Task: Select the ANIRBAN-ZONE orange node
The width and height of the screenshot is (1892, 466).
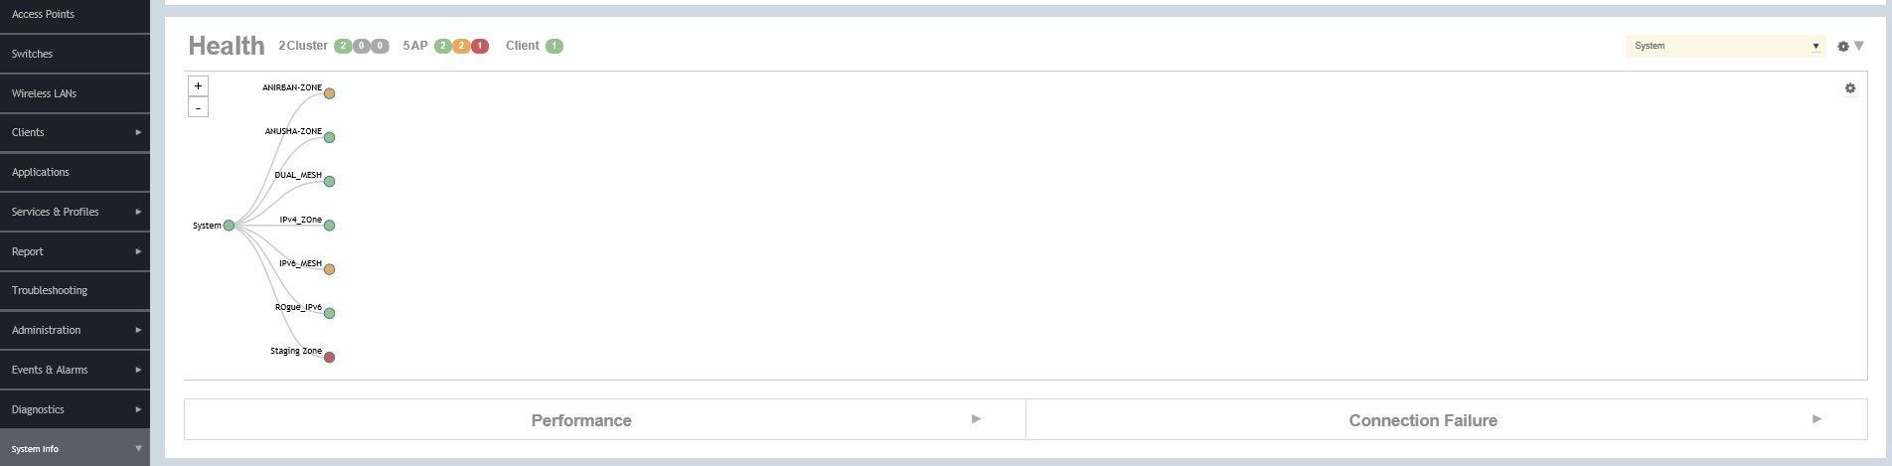Action: point(329,93)
